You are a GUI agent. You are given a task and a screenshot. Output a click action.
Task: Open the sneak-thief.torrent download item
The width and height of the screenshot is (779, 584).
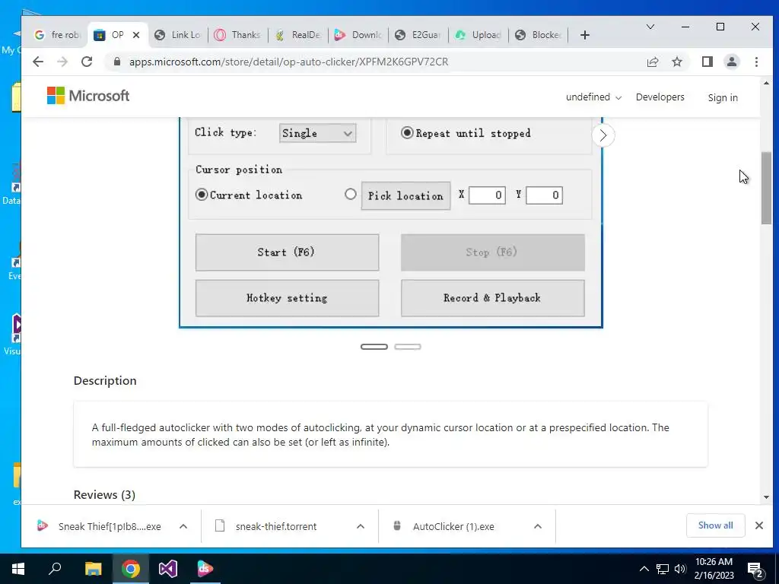[x=275, y=526]
